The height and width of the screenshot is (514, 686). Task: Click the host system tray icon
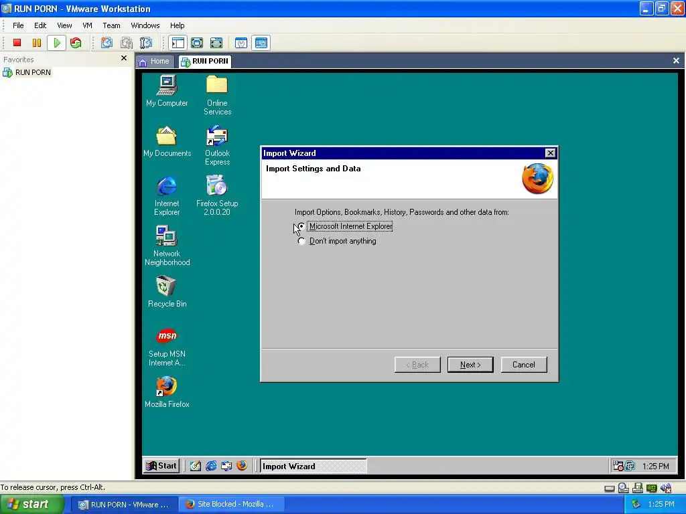pyautogui.click(x=636, y=505)
